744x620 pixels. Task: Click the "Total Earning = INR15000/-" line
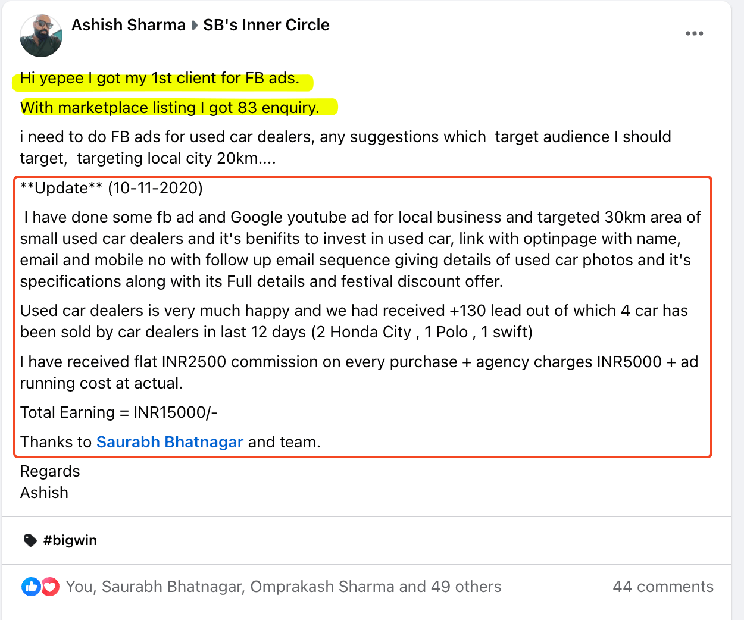click(118, 412)
